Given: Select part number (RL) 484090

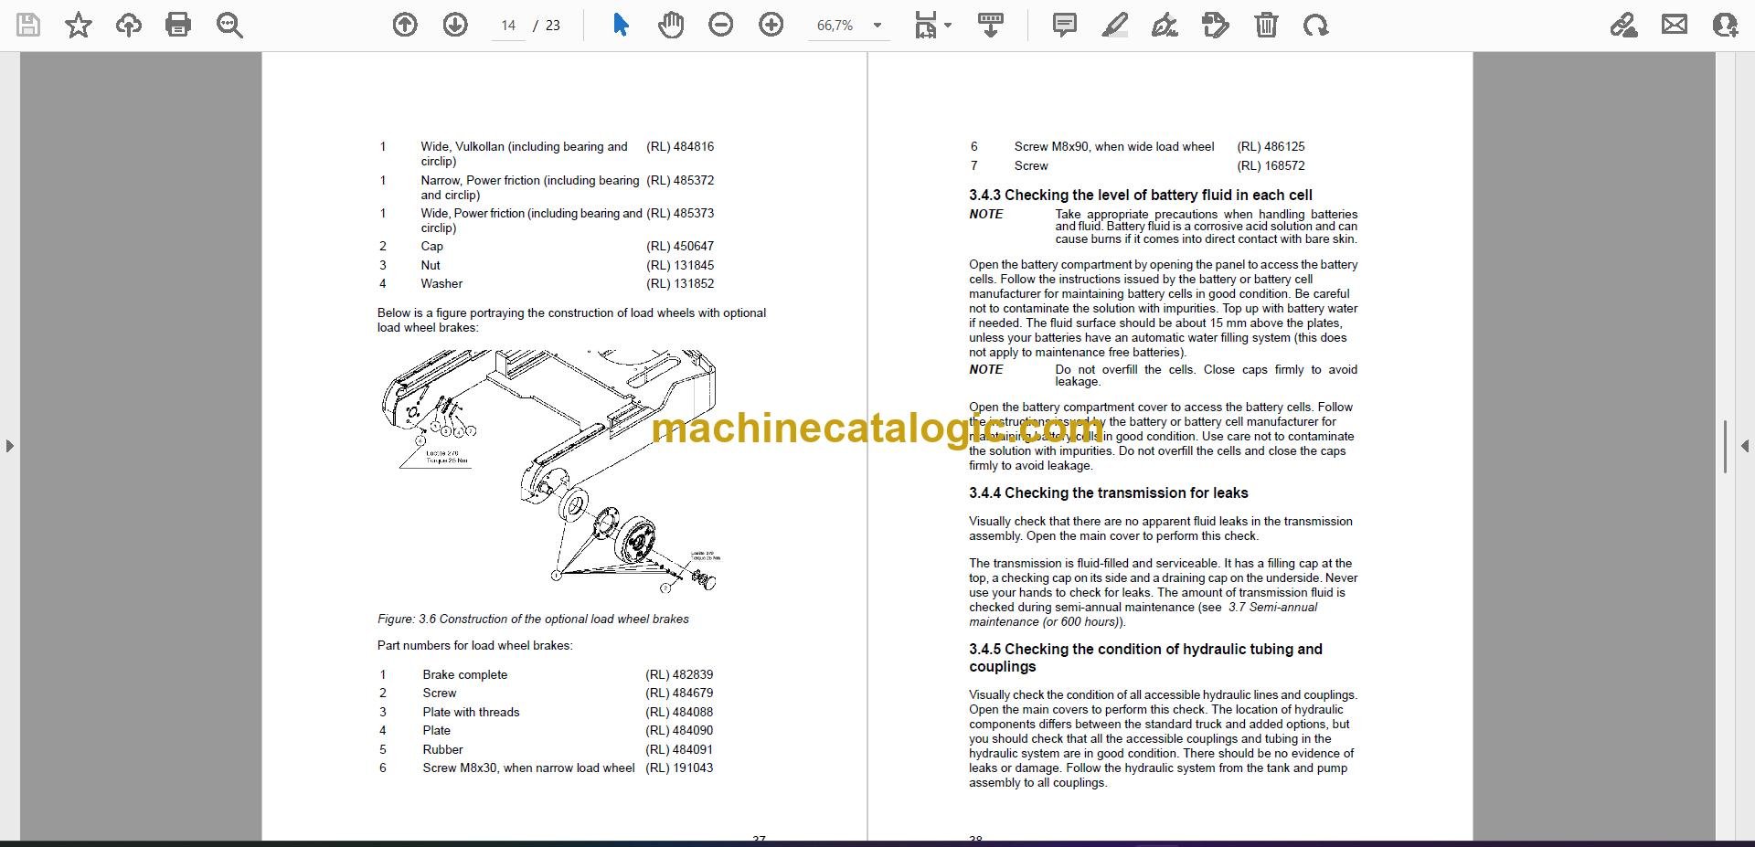Looking at the screenshot, I should click(679, 730).
